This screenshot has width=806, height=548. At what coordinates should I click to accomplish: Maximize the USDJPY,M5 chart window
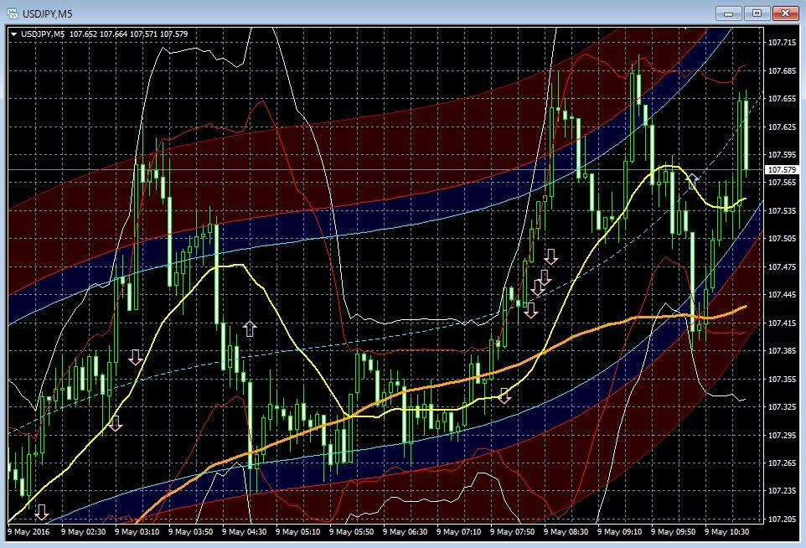tap(757, 13)
